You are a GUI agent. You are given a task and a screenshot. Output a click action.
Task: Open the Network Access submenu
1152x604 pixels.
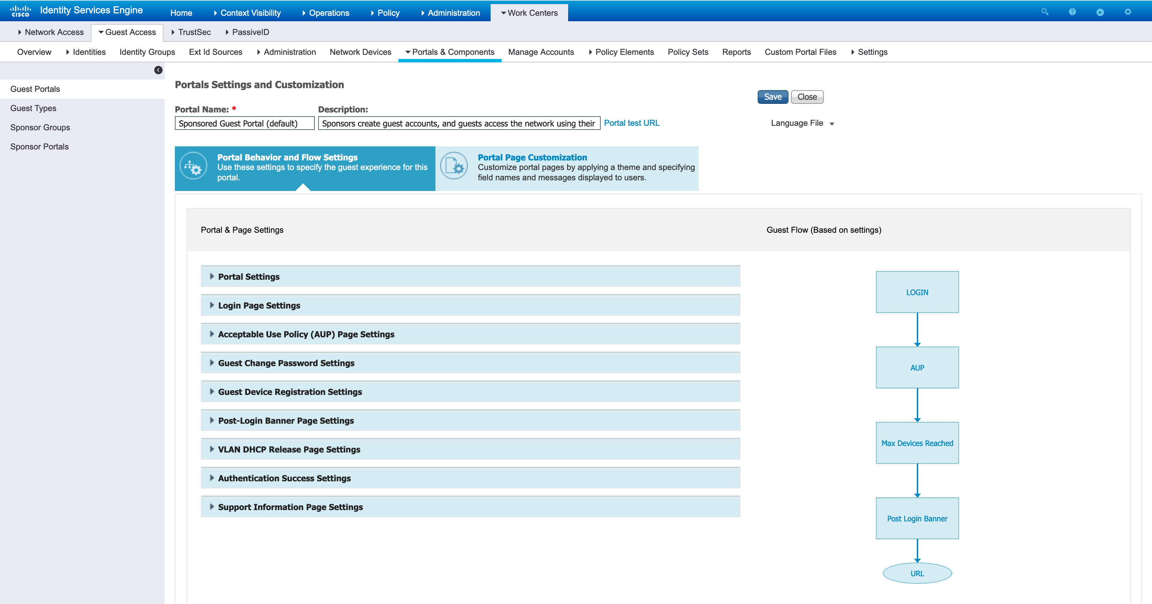pyautogui.click(x=51, y=32)
